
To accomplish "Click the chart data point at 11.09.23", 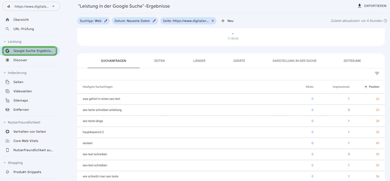I will click(x=233, y=34).
